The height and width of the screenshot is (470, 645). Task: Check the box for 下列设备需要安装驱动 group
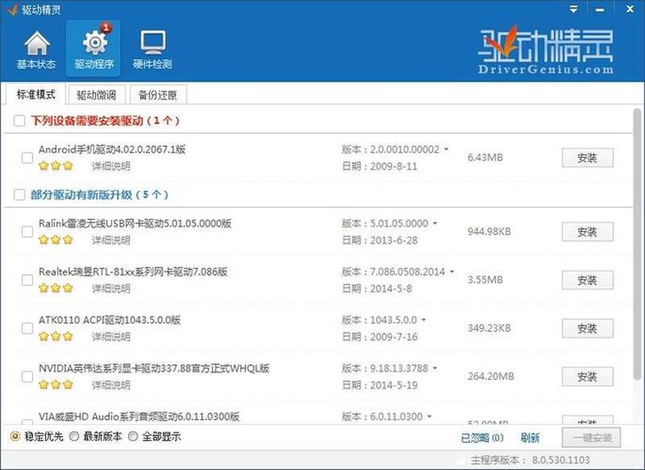pyautogui.click(x=19, y=120)
